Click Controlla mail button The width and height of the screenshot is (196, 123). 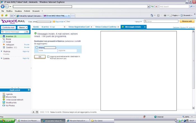click(x=8, y=28)
